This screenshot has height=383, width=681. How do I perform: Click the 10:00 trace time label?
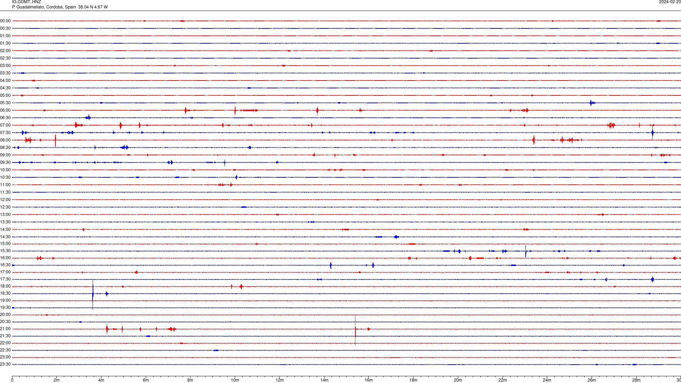(5, 170)
